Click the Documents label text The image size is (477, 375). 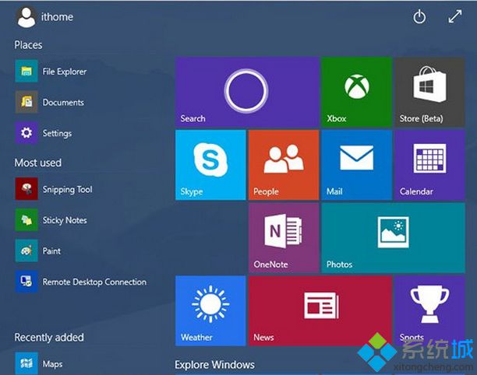(x=63, y=103)
